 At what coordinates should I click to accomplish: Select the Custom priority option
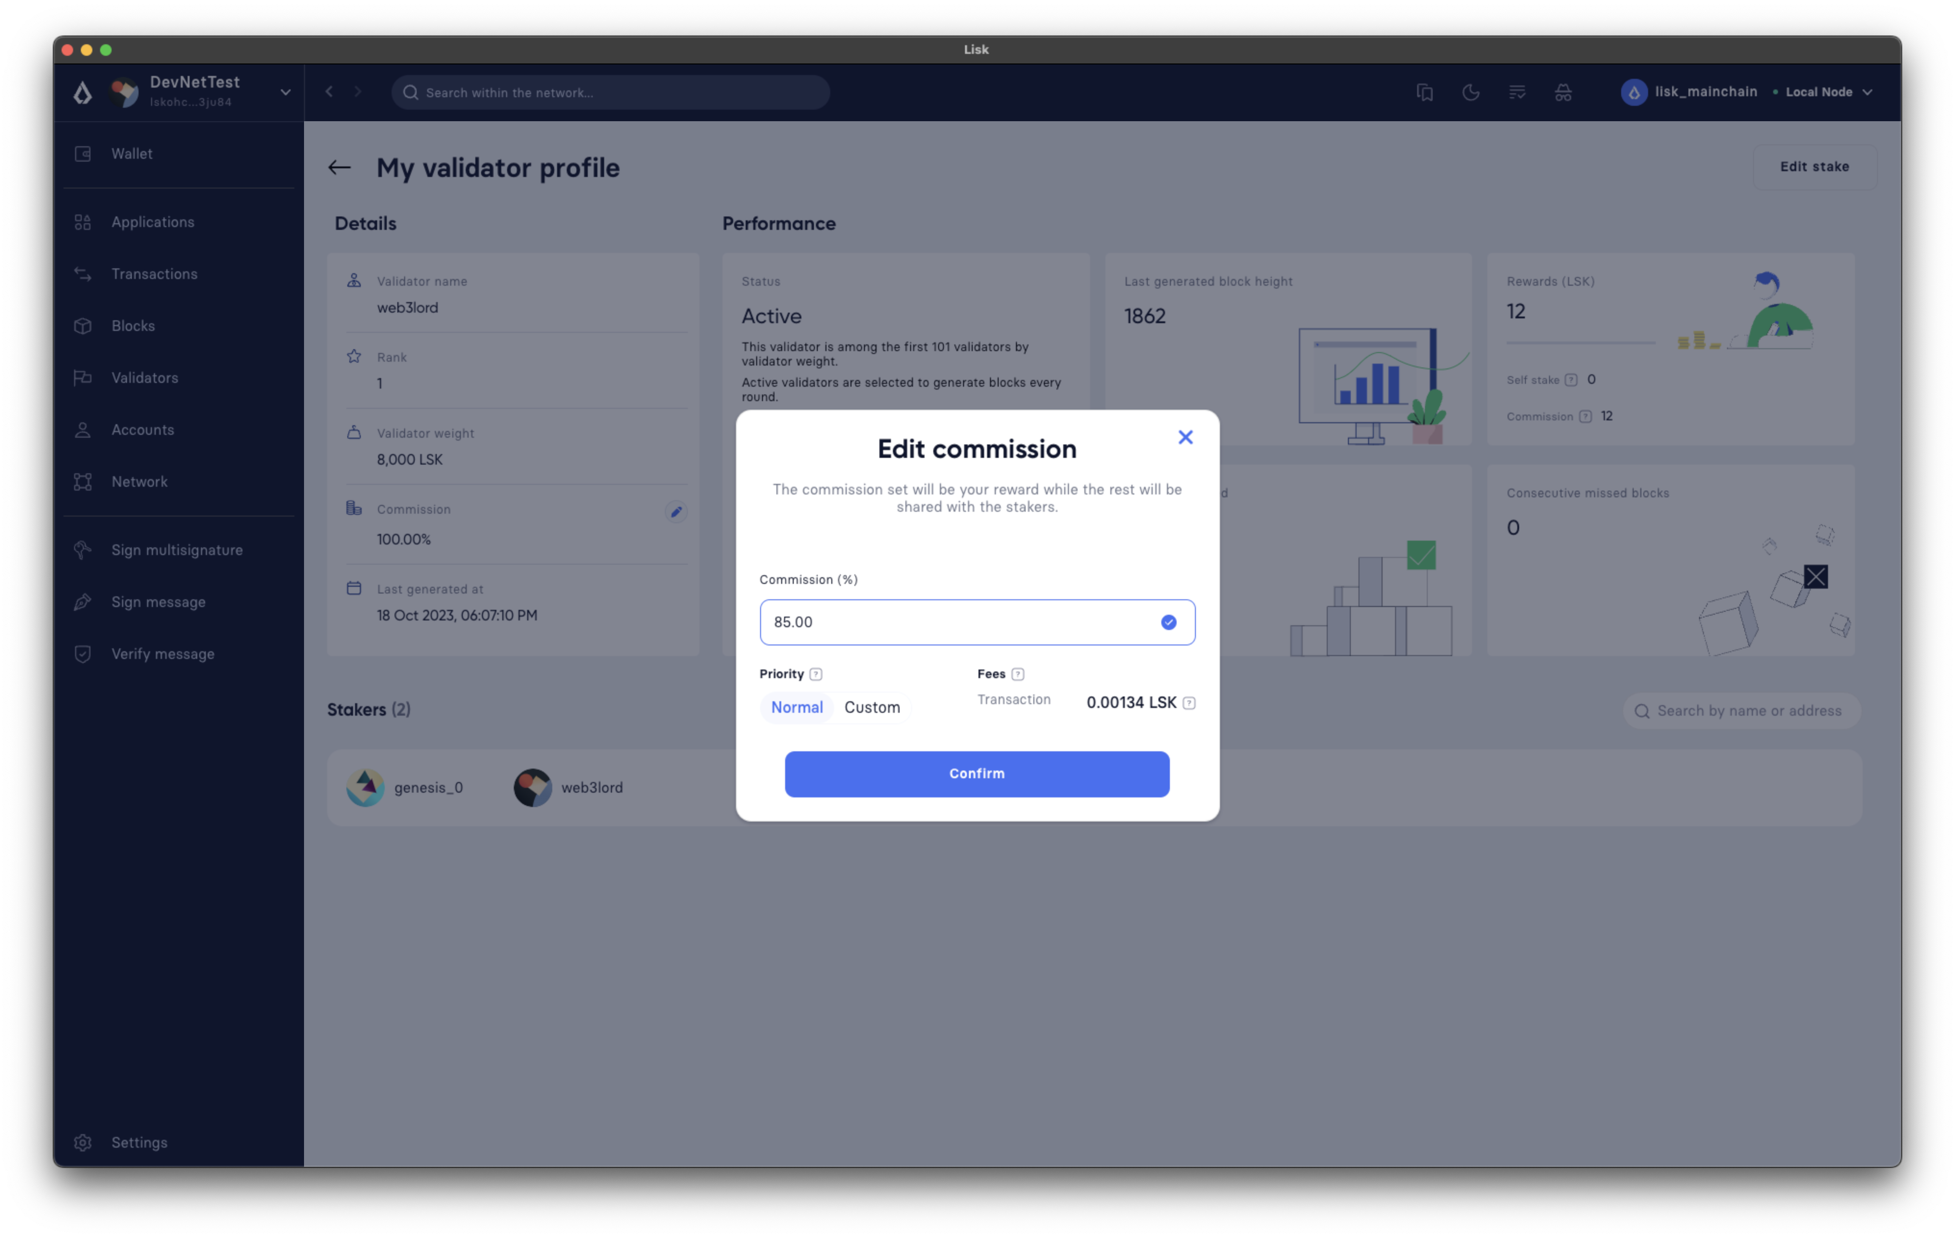click(872, 707)
